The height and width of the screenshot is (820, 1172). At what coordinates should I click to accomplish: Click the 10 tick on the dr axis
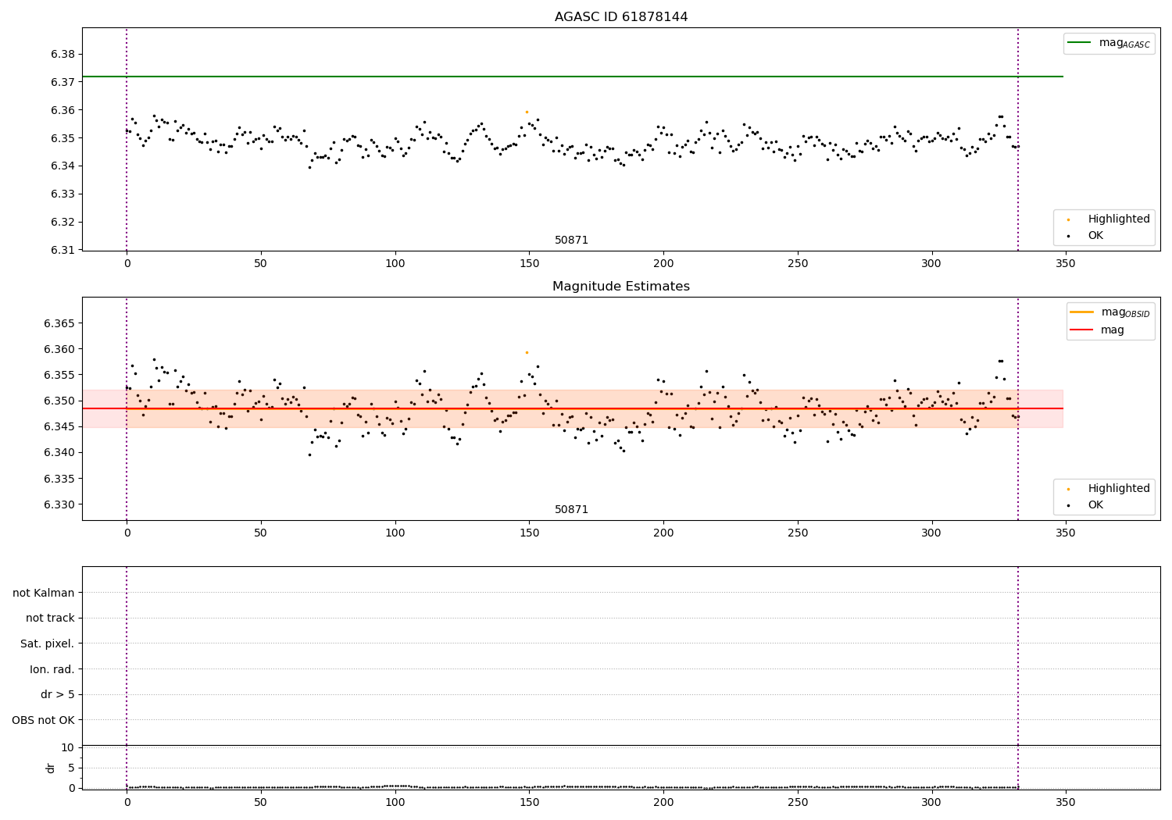68,747
